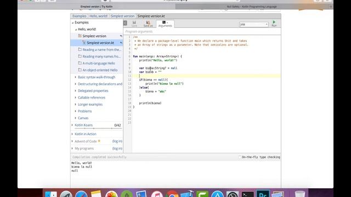The image size is (351, 197).
Task: Open An object-oriented Hello example
Action: point(100,70)
